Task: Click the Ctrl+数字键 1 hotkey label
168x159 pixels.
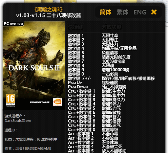Action: (x=81, y=91)
